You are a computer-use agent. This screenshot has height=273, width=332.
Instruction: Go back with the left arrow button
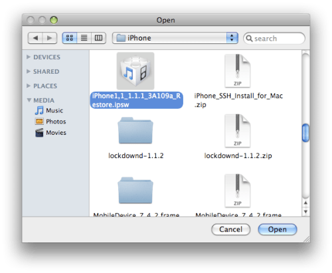(x=35, y=38)
